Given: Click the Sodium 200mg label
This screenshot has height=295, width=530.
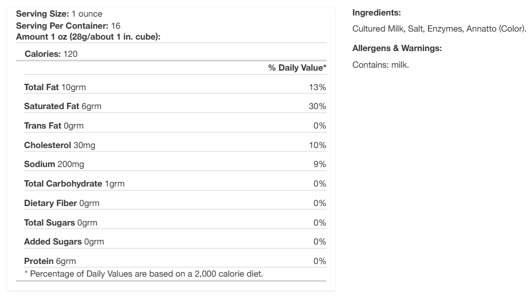Looking at the screenshot, I should pos(54,164).
